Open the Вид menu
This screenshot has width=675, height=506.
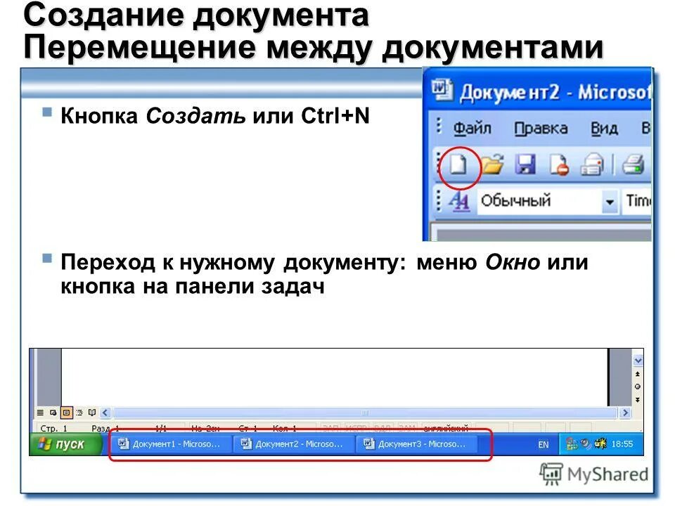(604, 128)
